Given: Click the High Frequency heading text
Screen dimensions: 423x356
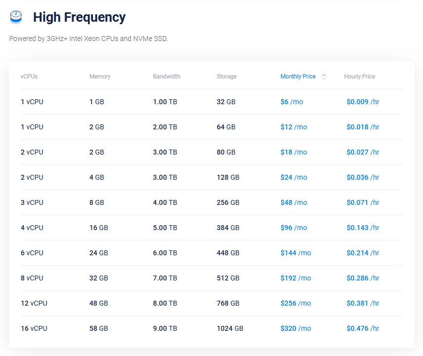Looking at the screenshot, I should 79,17.
